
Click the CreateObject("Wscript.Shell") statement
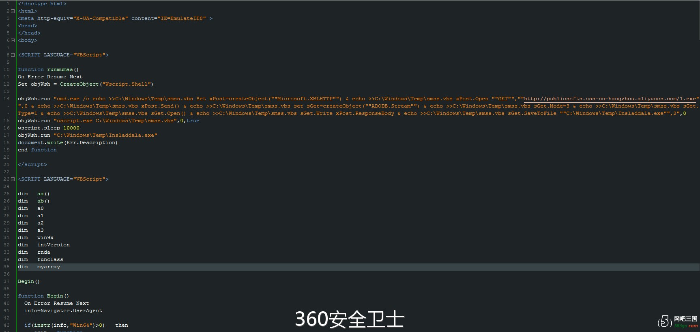pyautogui.click(x=86, y=84)
